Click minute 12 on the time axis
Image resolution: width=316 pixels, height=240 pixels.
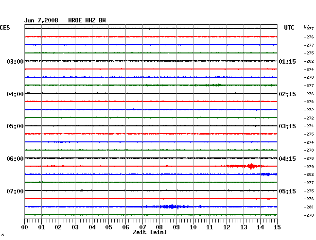[227, 227]
